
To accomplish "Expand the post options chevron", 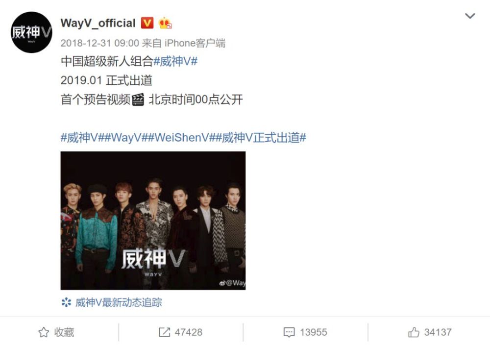I will tap(470, 16).
